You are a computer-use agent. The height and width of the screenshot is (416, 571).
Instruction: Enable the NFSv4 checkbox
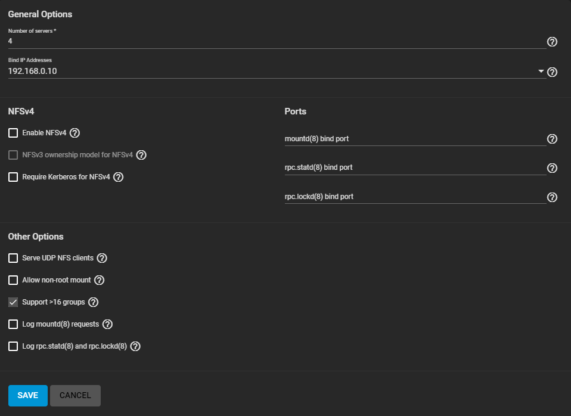point(13,133)
